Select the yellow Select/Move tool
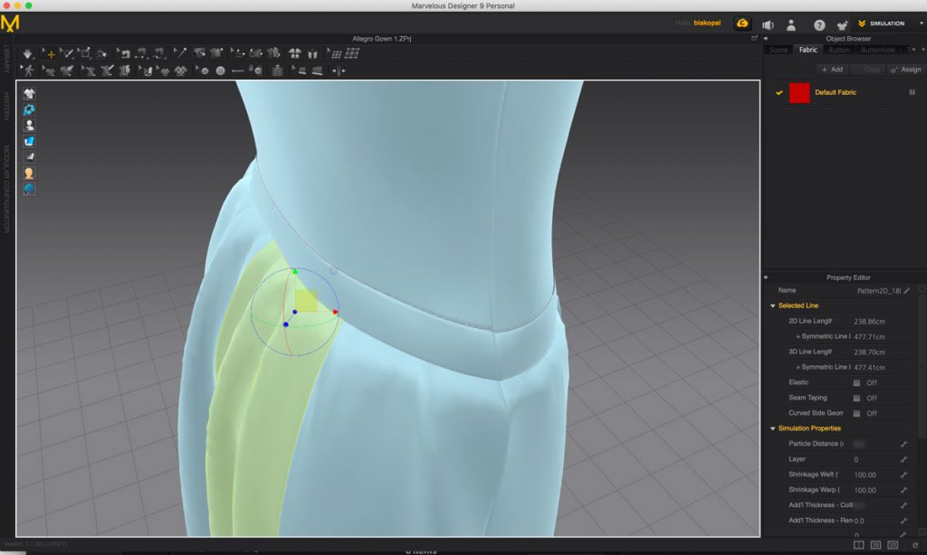This screenshot has width=927, height=555. (50, 53)
